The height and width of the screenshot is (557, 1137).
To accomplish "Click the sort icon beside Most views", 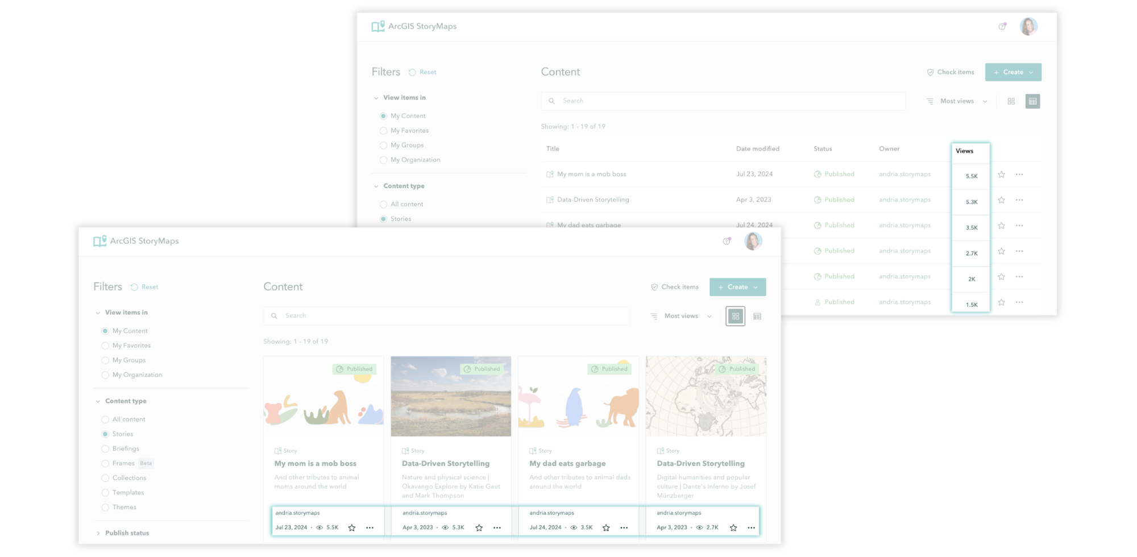I will 653,316.
